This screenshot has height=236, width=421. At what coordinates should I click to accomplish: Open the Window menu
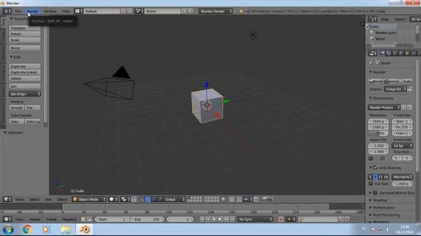pos(50,11)
